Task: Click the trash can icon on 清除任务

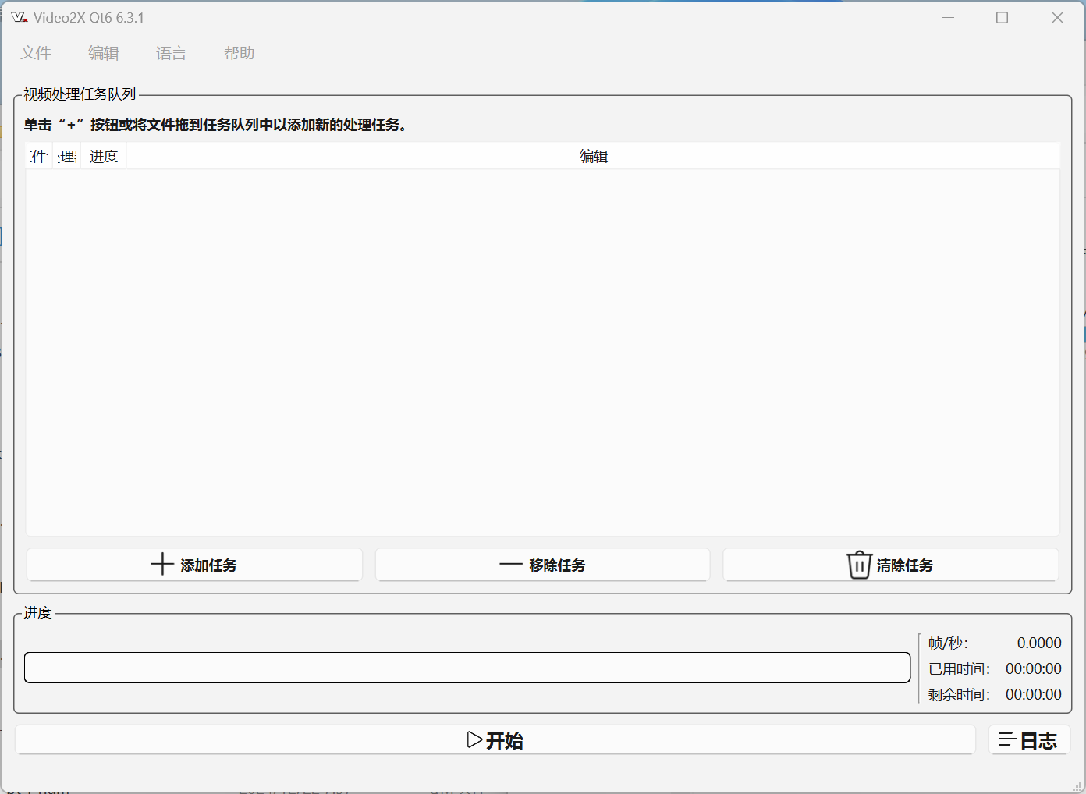Action: coord(858,565)
